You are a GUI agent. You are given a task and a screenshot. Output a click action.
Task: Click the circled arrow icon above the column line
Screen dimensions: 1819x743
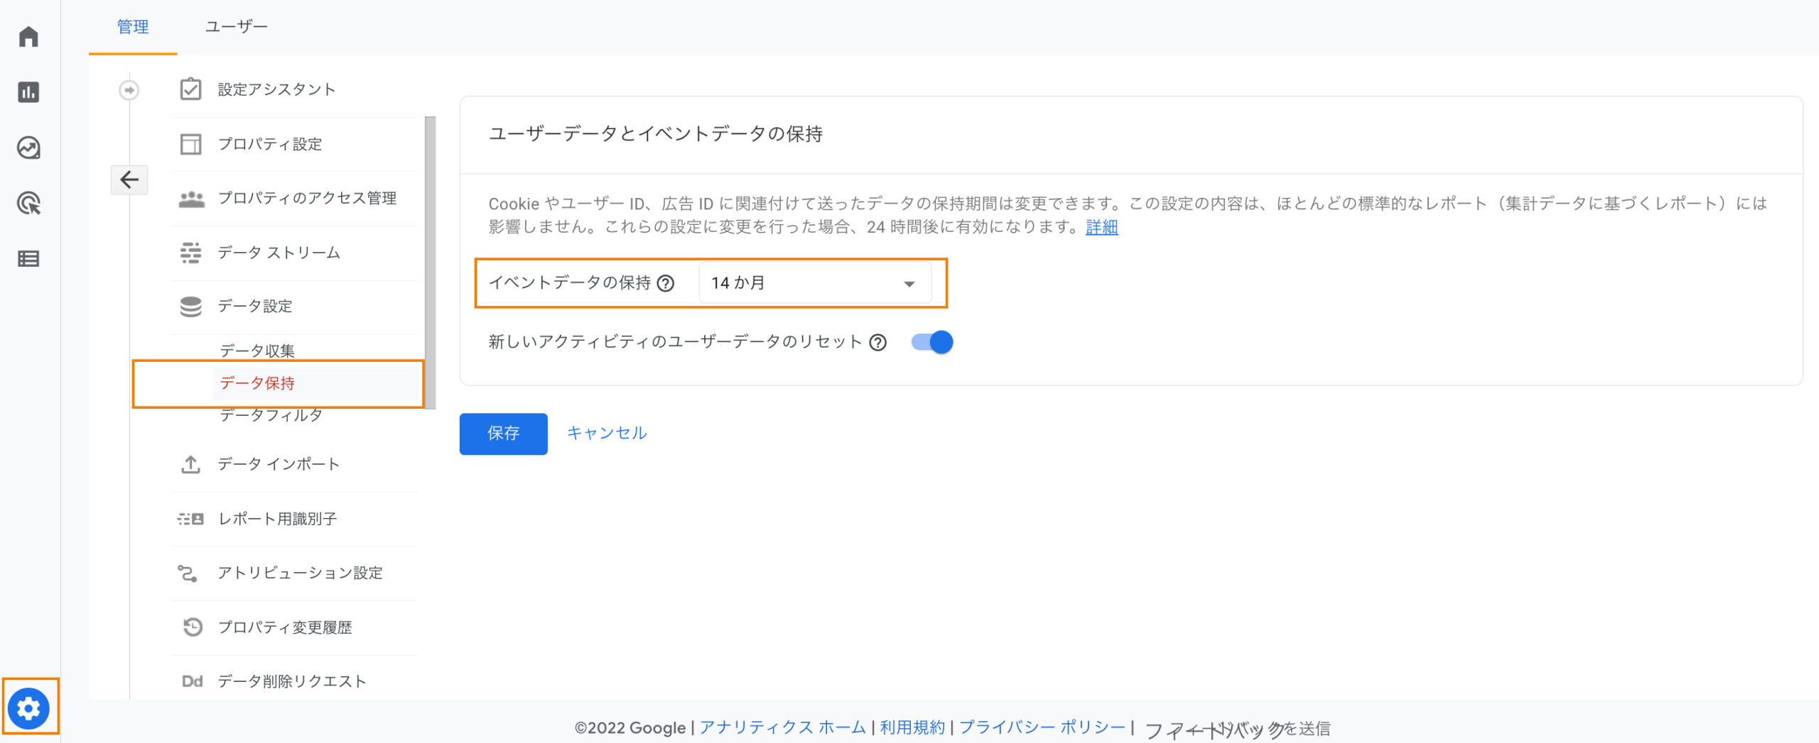(x=129, y=90)
